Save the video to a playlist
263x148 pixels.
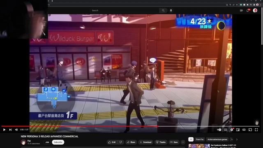pos(174,142)
